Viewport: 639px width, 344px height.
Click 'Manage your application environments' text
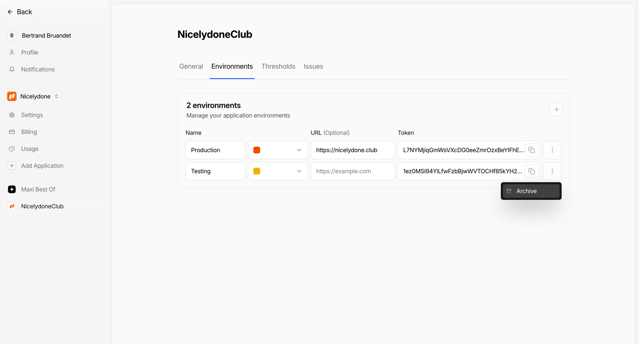[x=238, y=115]
